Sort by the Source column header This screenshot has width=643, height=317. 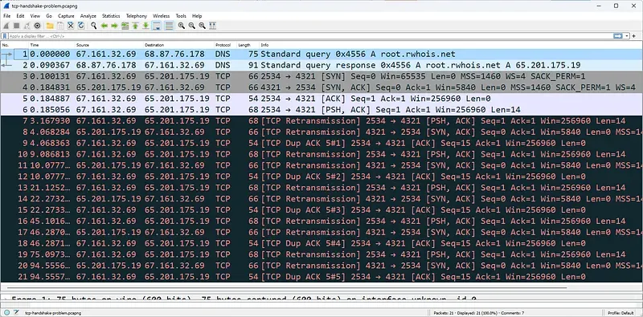coord(109,45)
